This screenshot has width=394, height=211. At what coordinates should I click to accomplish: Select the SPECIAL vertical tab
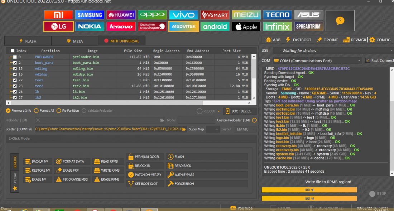(x=15, y=182)
